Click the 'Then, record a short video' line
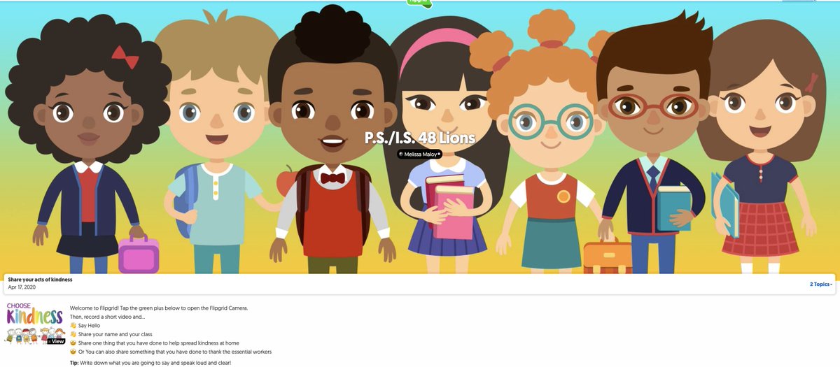840x367 pixels. point(108,317)
